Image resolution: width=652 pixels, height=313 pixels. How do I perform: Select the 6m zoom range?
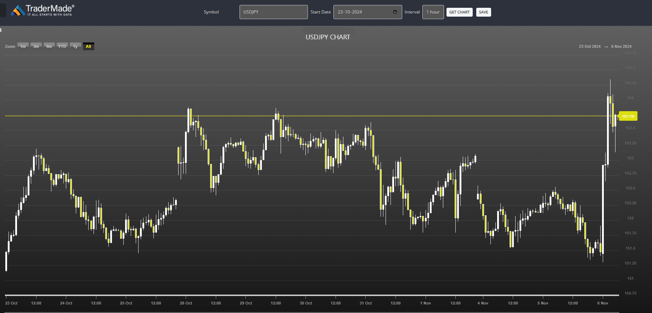tap(49, 46)
